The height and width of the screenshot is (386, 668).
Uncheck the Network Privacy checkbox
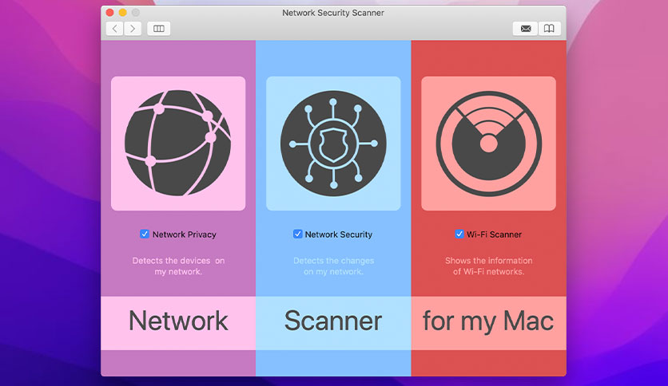145,234
